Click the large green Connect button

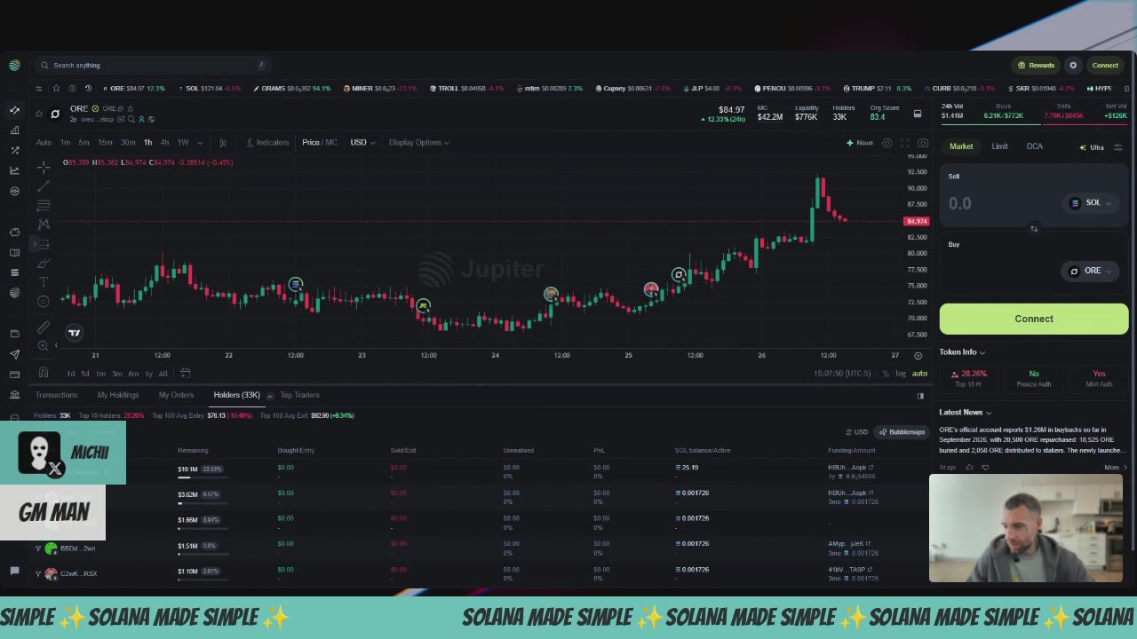click(x=1034, y=319)
